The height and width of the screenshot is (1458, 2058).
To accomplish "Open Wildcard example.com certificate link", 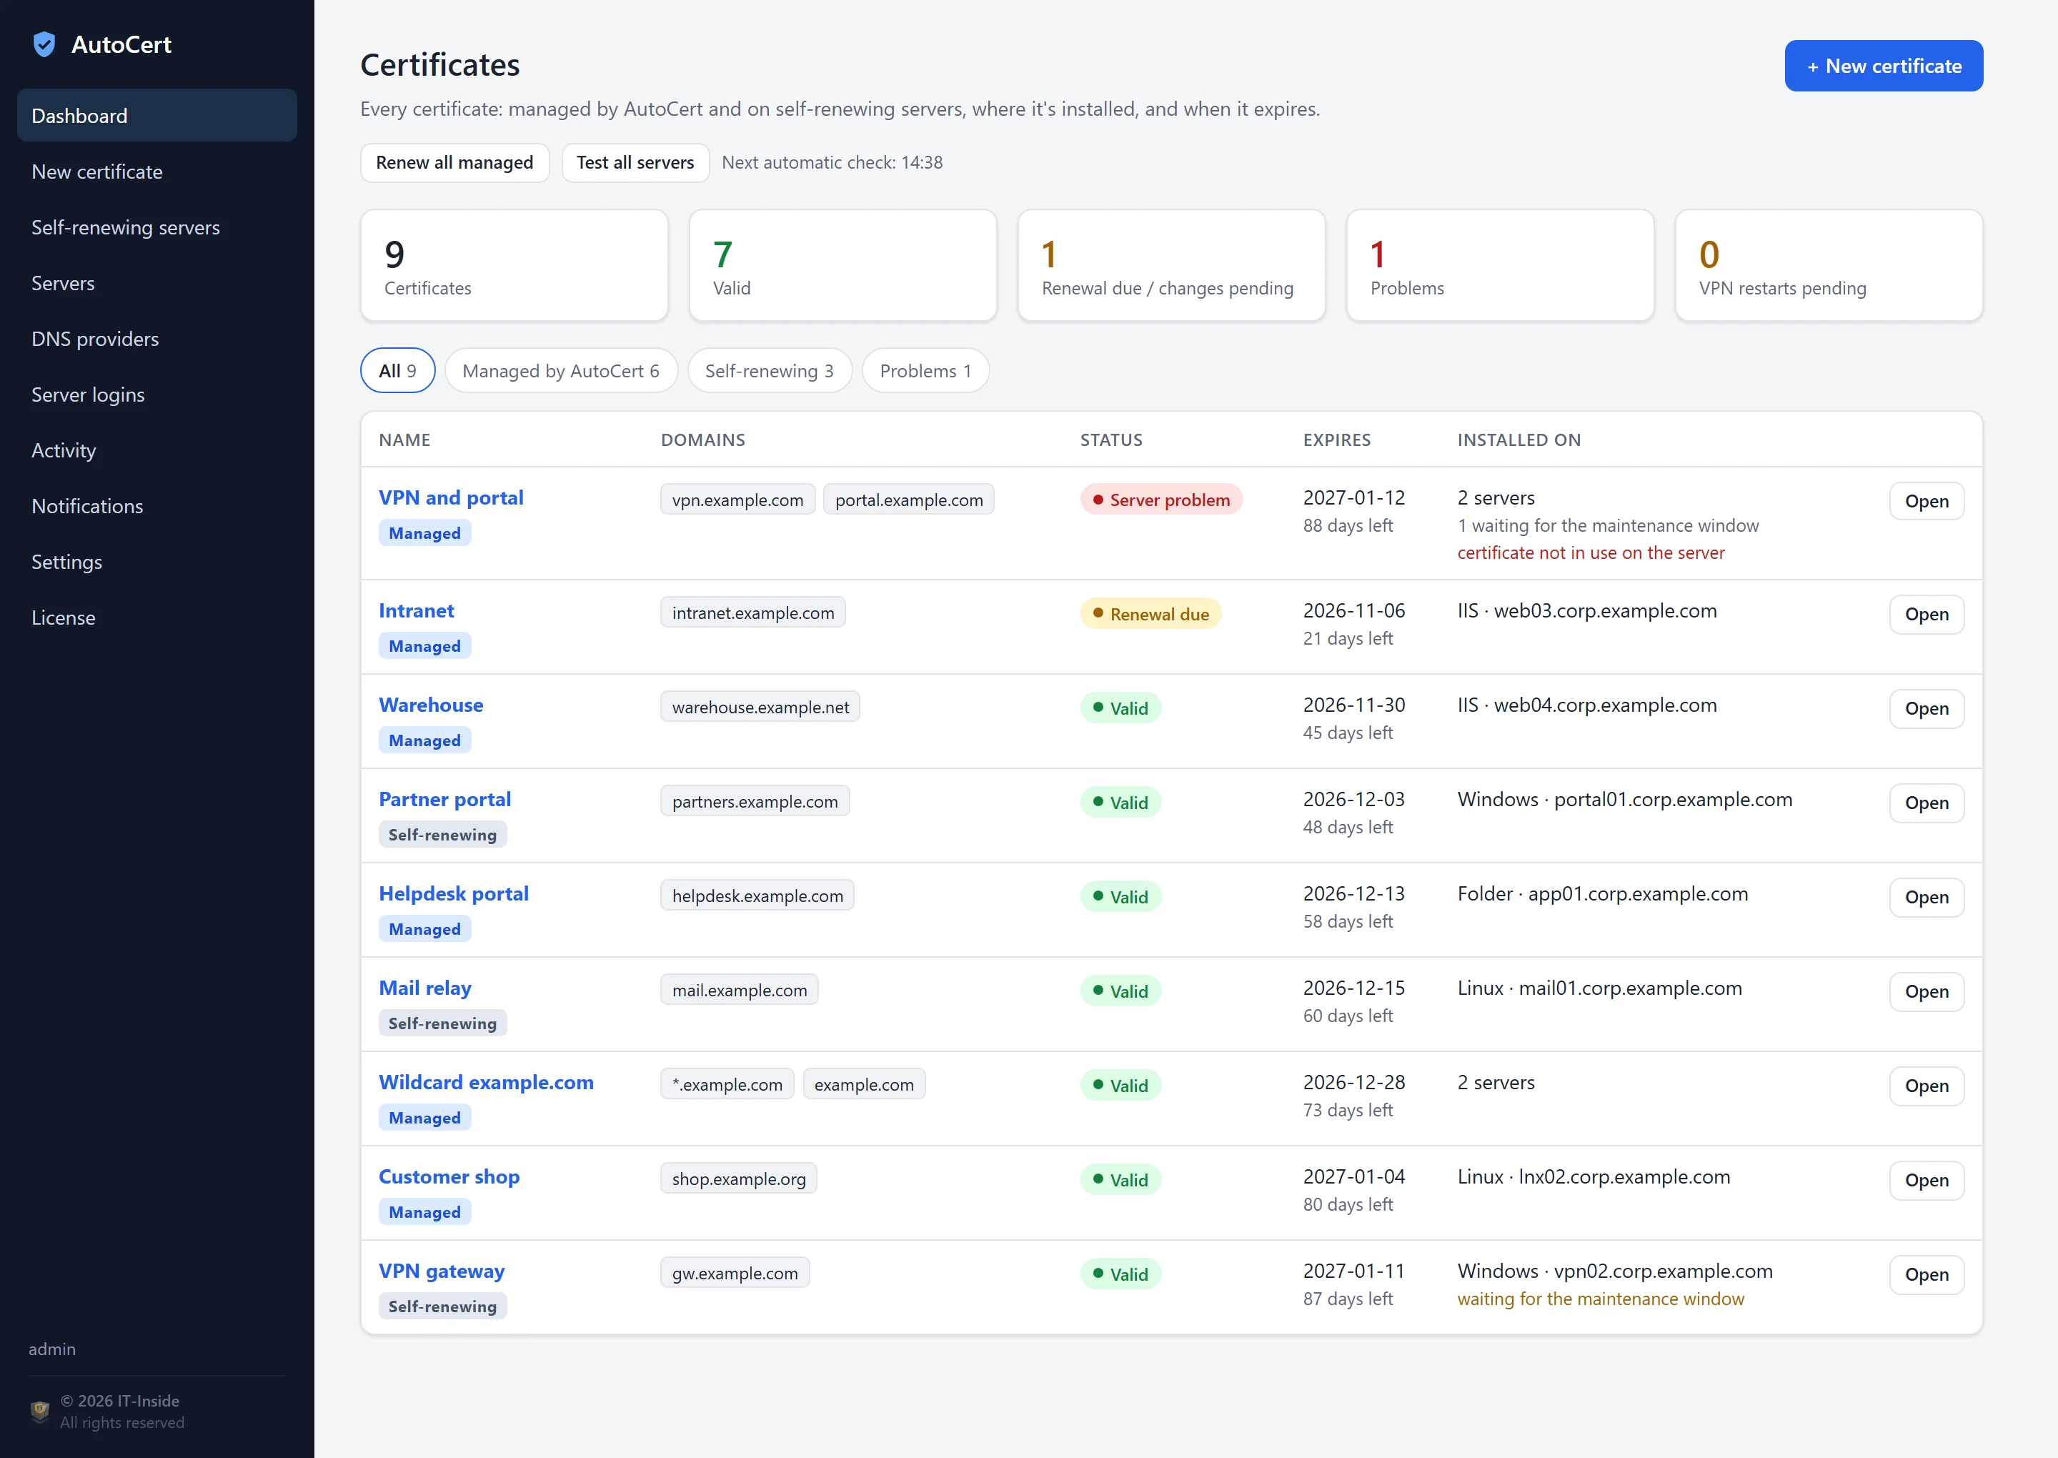I will (x=487, y=1082).
